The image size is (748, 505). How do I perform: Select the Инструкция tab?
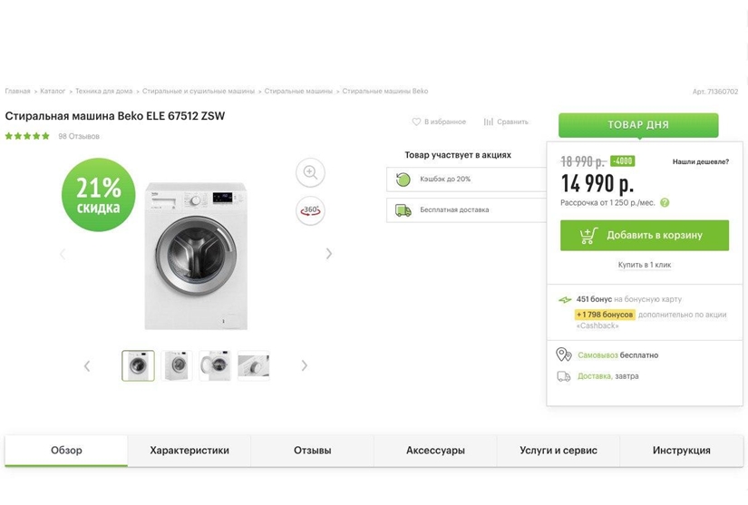pos(681,451)
